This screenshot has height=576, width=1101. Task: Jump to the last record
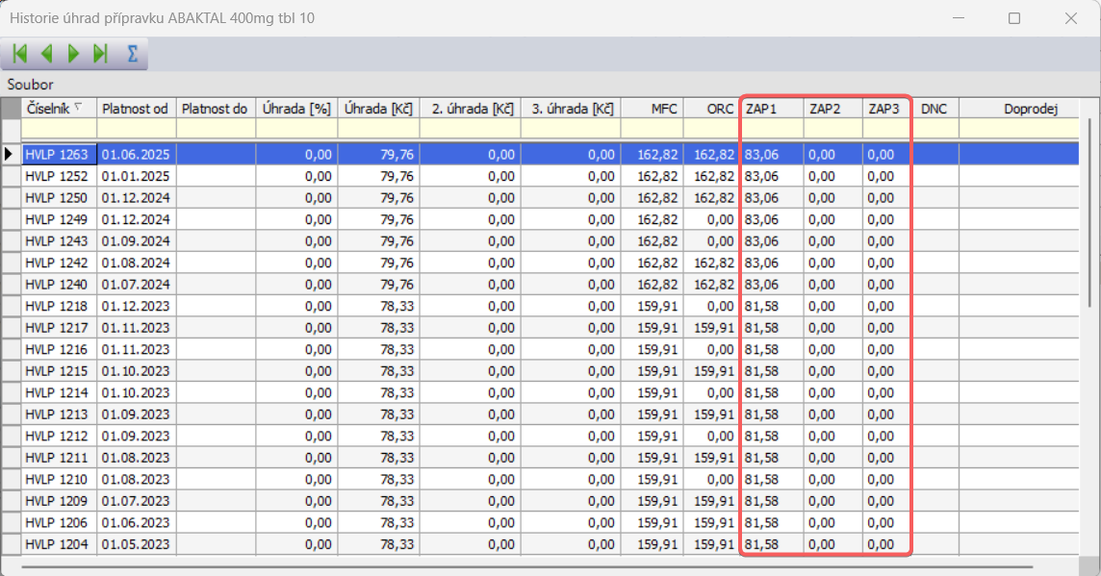coord(100,54)
